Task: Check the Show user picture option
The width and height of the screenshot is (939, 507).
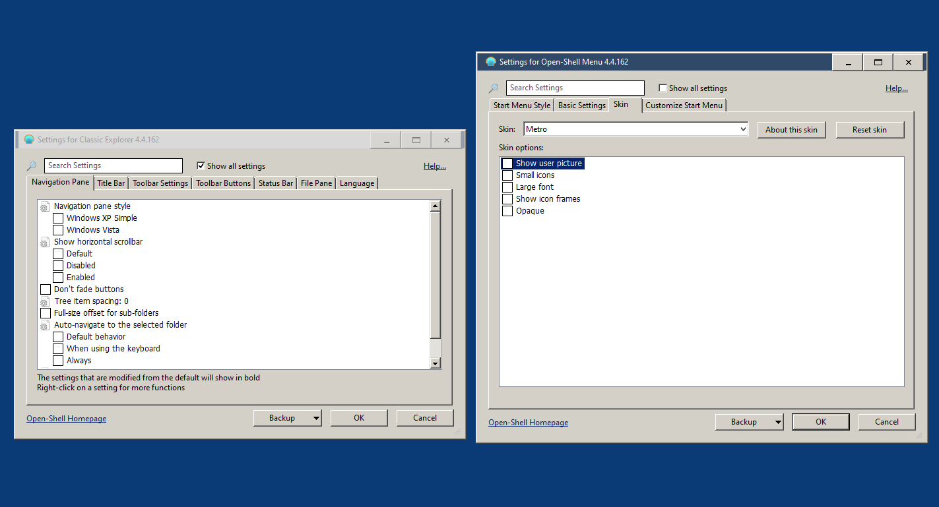Action: pos(507,163)
